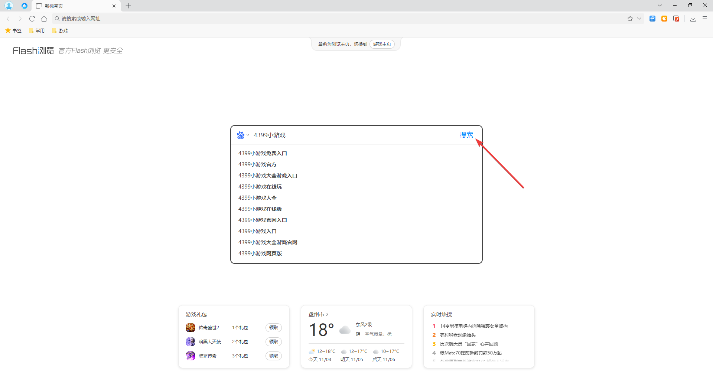Click the 搜索 link to search
This screenshot has width=713, height=383.
pos(466,135)
